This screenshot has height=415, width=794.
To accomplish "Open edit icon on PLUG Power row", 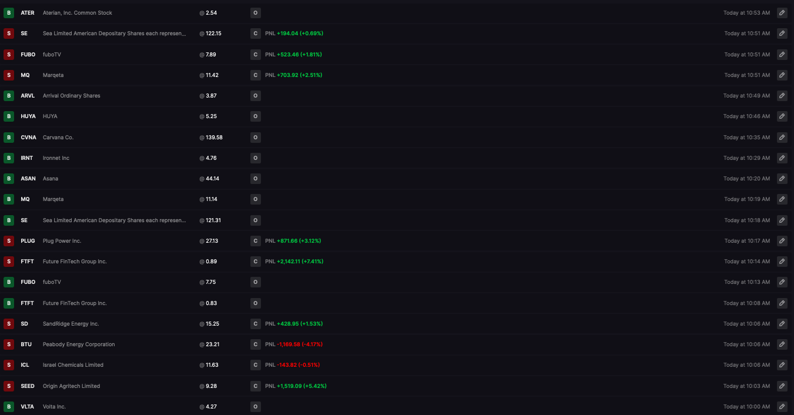I will click(782, 240).
